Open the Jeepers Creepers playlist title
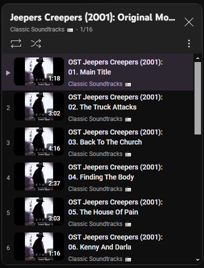The image size is (204, 268). 92,17
